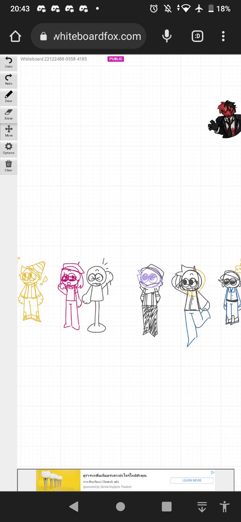
Task: Click the dental implants ad image
Action: (58, 480)
